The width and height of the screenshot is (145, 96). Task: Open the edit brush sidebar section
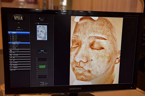coord(20,68)
